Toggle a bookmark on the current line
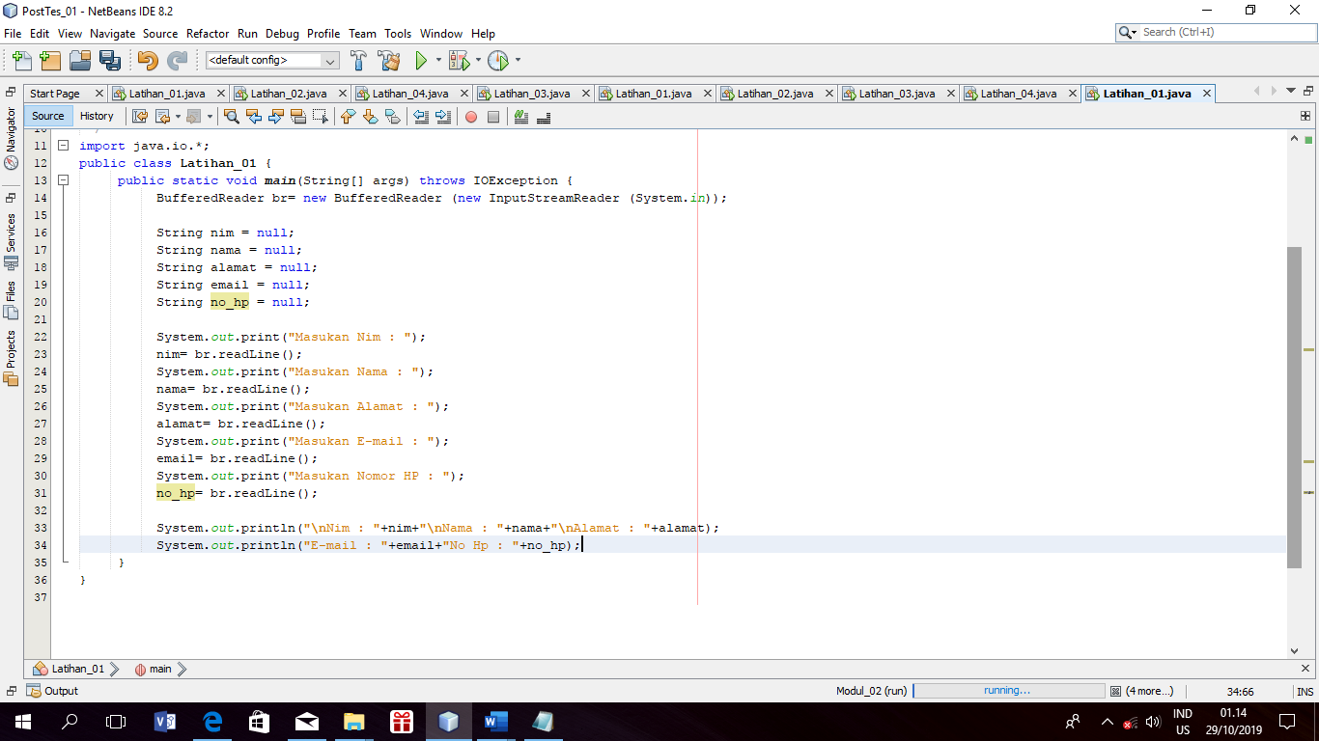The height and width of the screenshot is (741, 1319). coord(392,117)
